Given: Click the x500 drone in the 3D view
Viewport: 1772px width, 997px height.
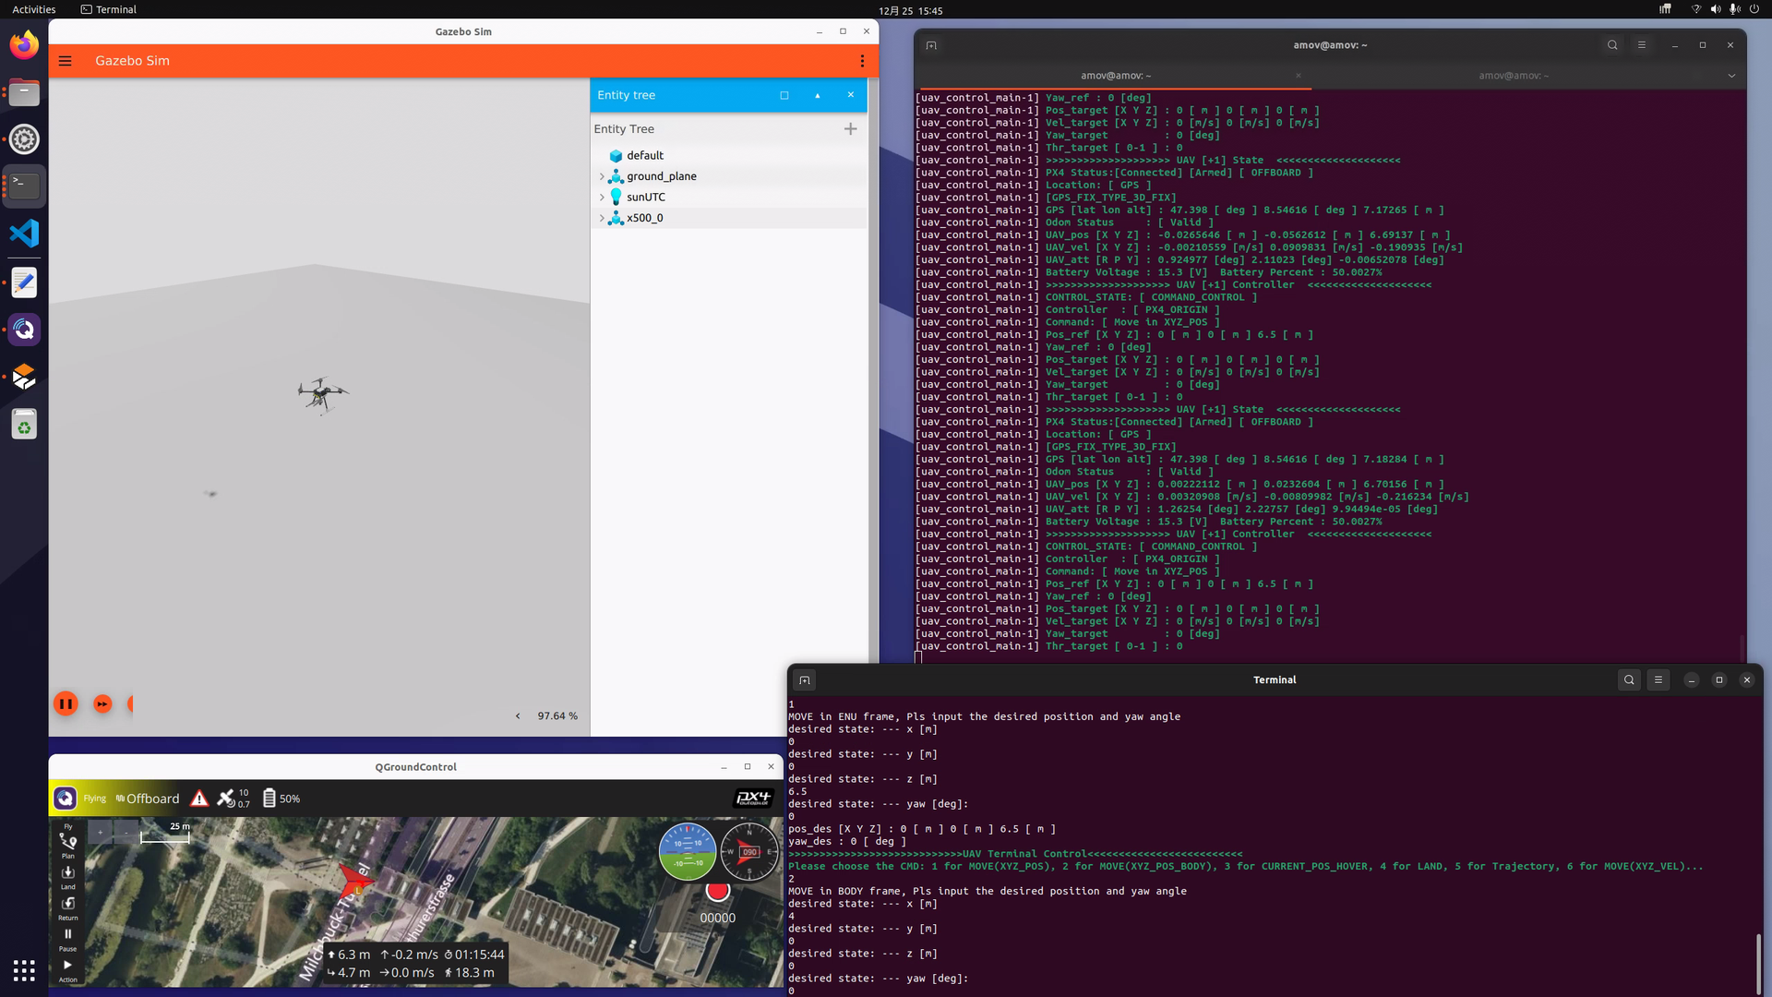Looking at the screenshot, I should [322, 395].
